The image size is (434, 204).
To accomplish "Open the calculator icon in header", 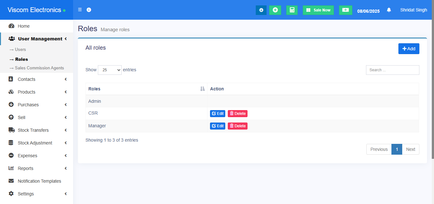I will click(292, 10).
